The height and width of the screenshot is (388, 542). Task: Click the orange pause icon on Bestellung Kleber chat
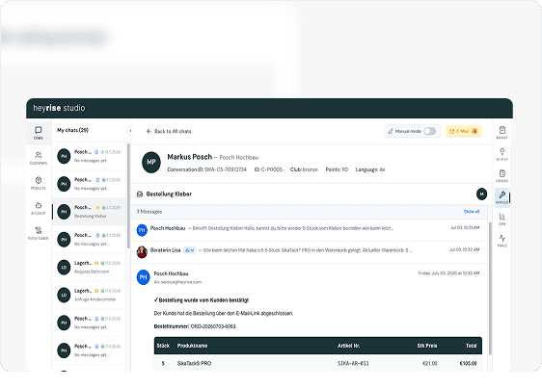coord(97,207)
